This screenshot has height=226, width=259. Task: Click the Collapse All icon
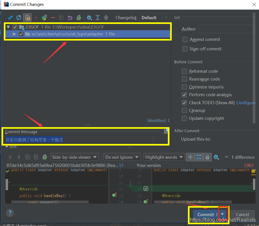tap(106, 18)
